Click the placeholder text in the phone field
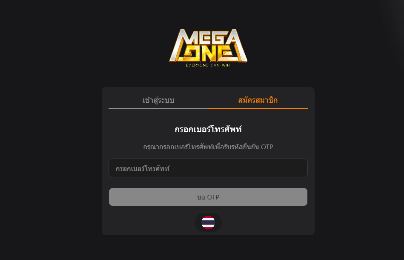404x260 pixels. point(143,168)
